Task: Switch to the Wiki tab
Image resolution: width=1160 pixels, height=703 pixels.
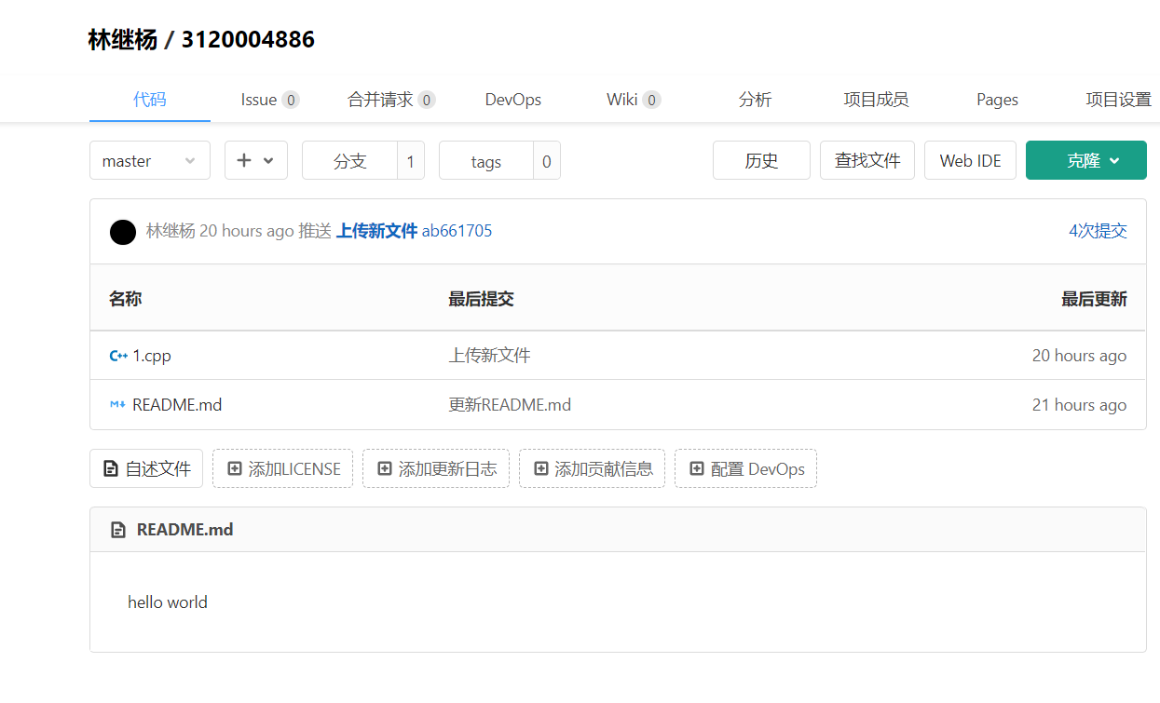Action: [634, 100]
